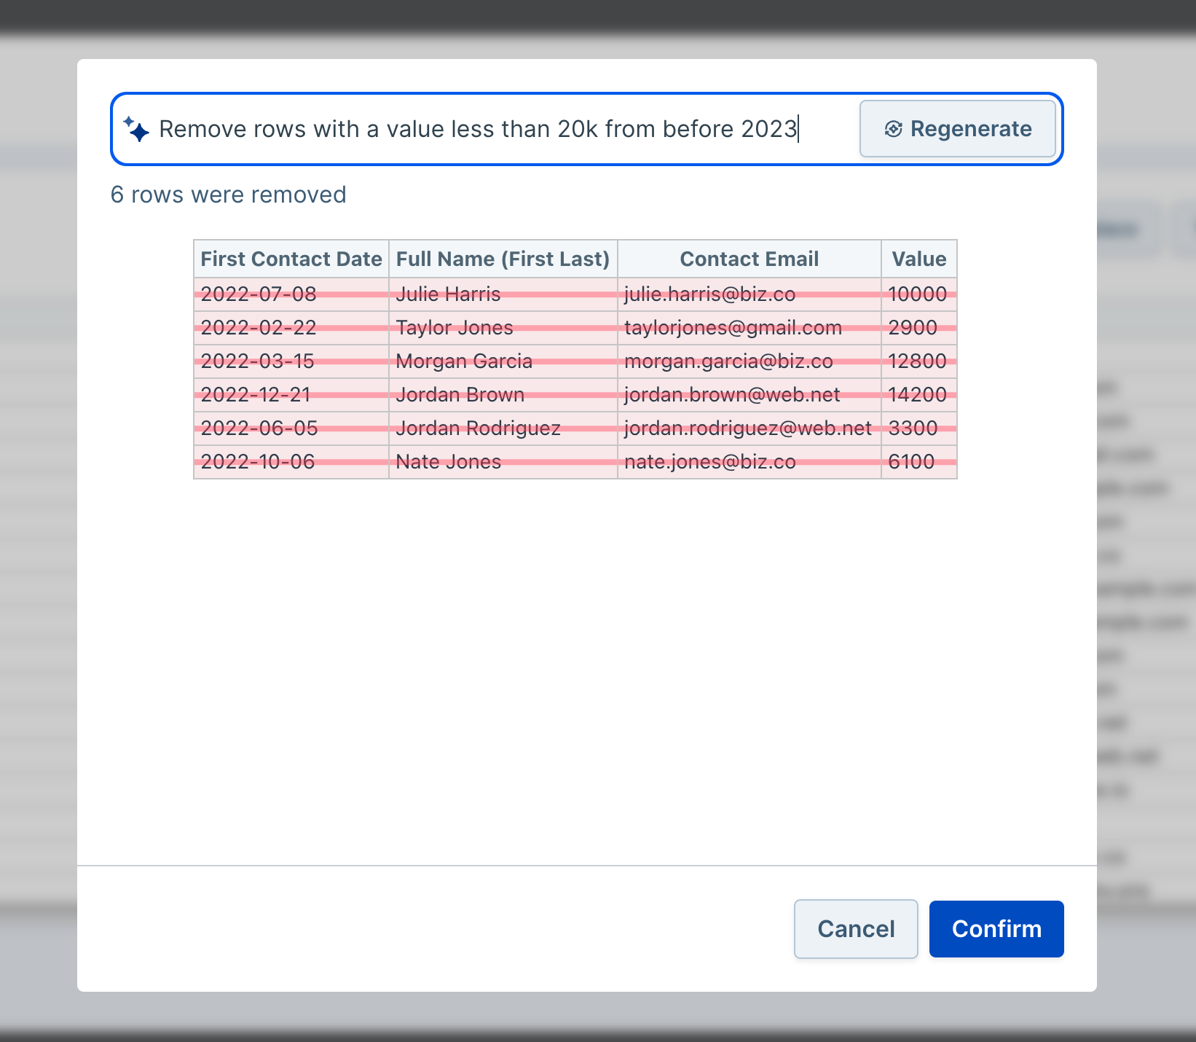Click the AI sparkle icon in the prompt field
The image size is (1196, 1042).
pyautogui.click(x=136, y=129)
